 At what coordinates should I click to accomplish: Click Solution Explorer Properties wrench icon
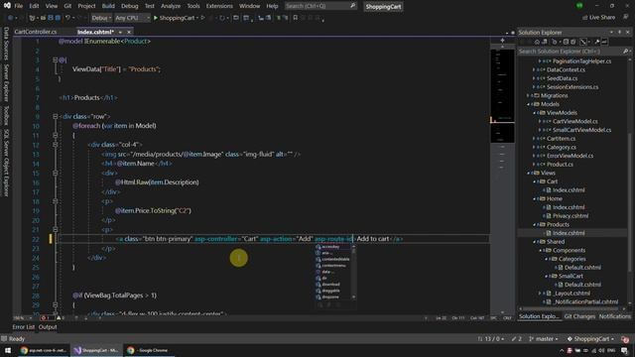[x=597, y=42]
